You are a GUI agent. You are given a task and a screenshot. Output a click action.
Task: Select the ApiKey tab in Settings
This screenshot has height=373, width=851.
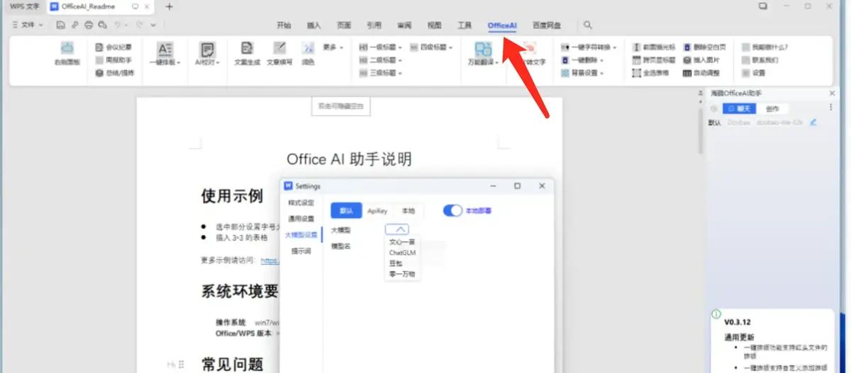coord(377,211)
